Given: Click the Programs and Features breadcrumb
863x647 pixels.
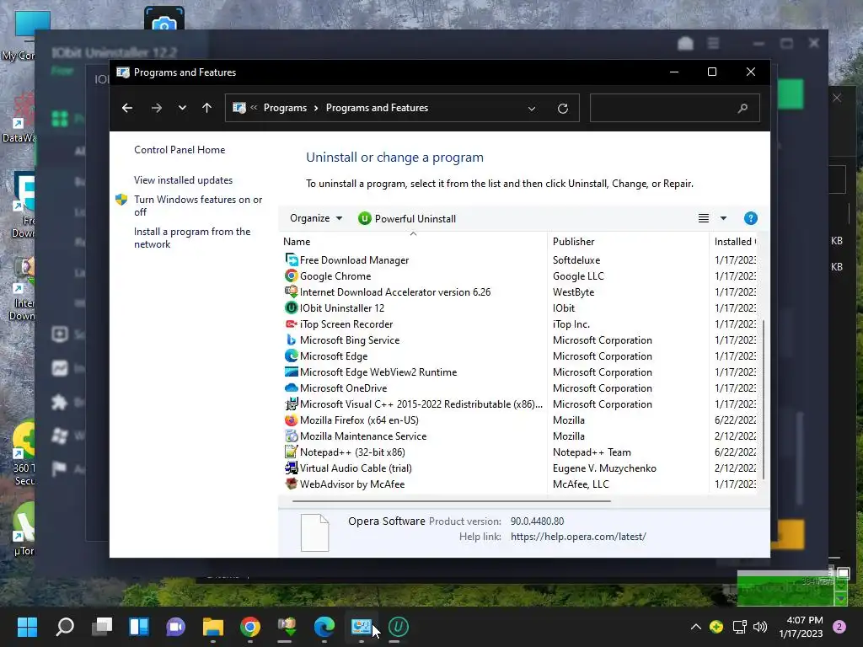Looking at the screenshot, I should [x=377, y=108].
